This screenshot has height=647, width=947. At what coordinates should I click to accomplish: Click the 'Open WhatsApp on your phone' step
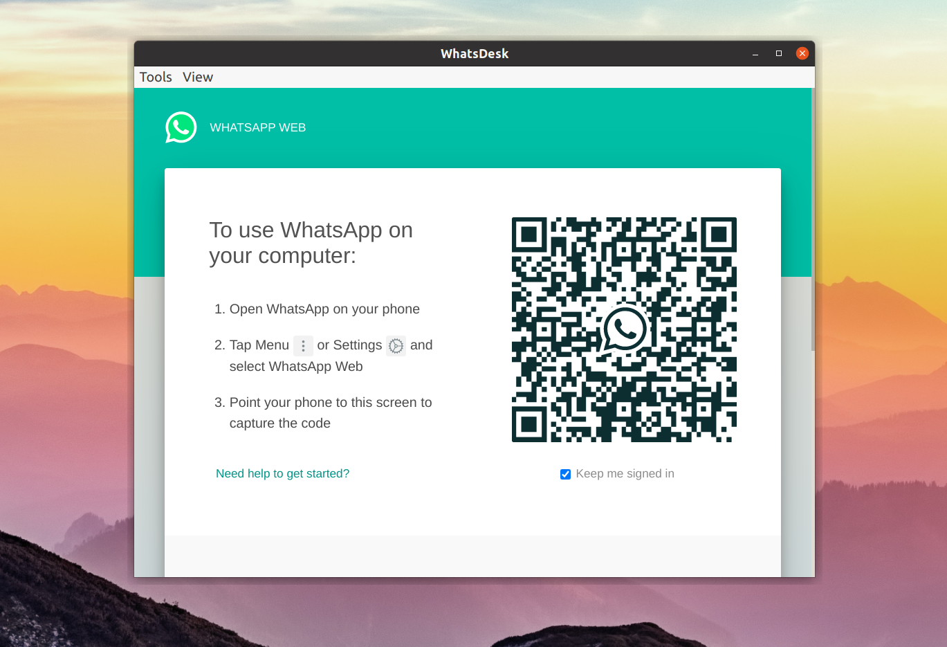(324, 309)
